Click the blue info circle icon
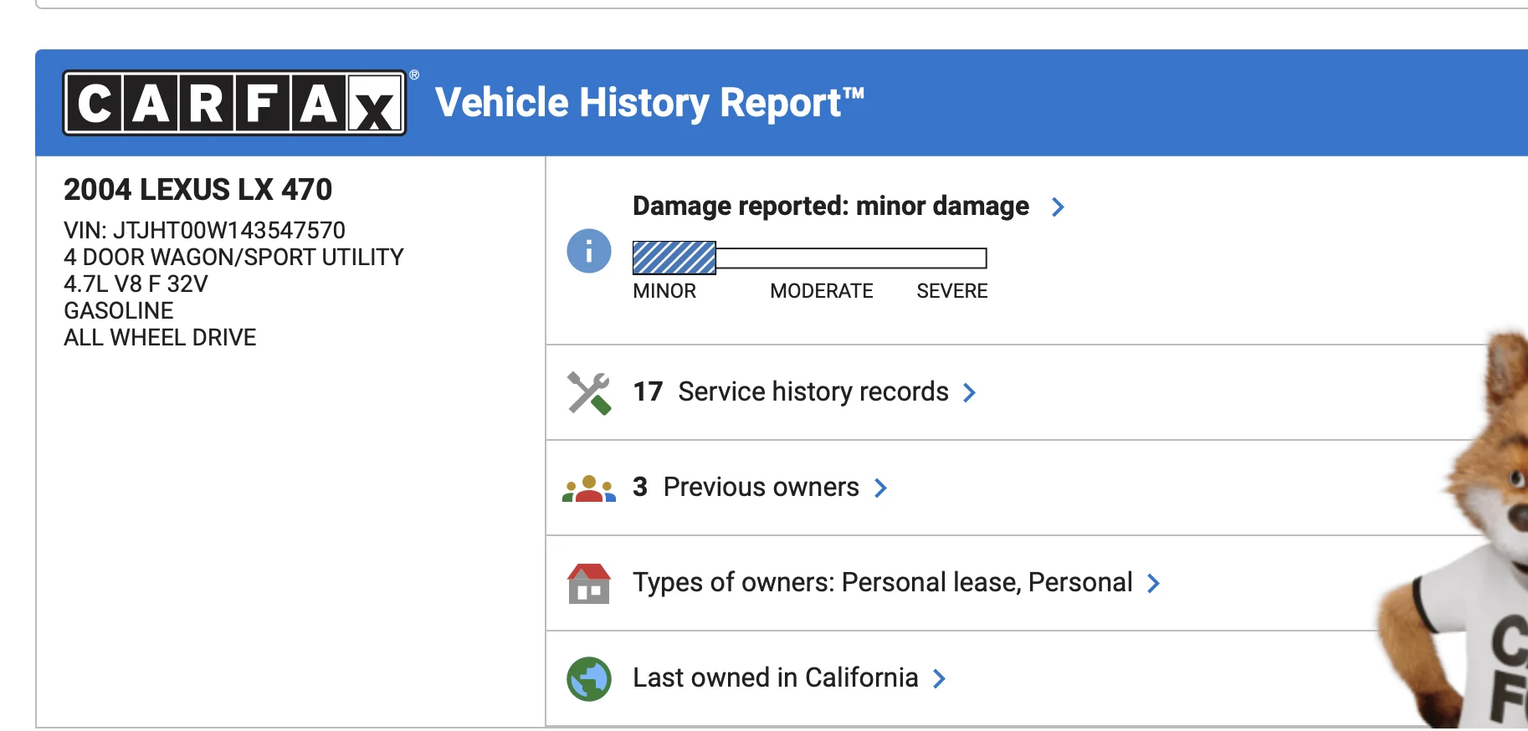Image resolution: width=1528 pixels, height=731 pixels. [x=589, y=251]
